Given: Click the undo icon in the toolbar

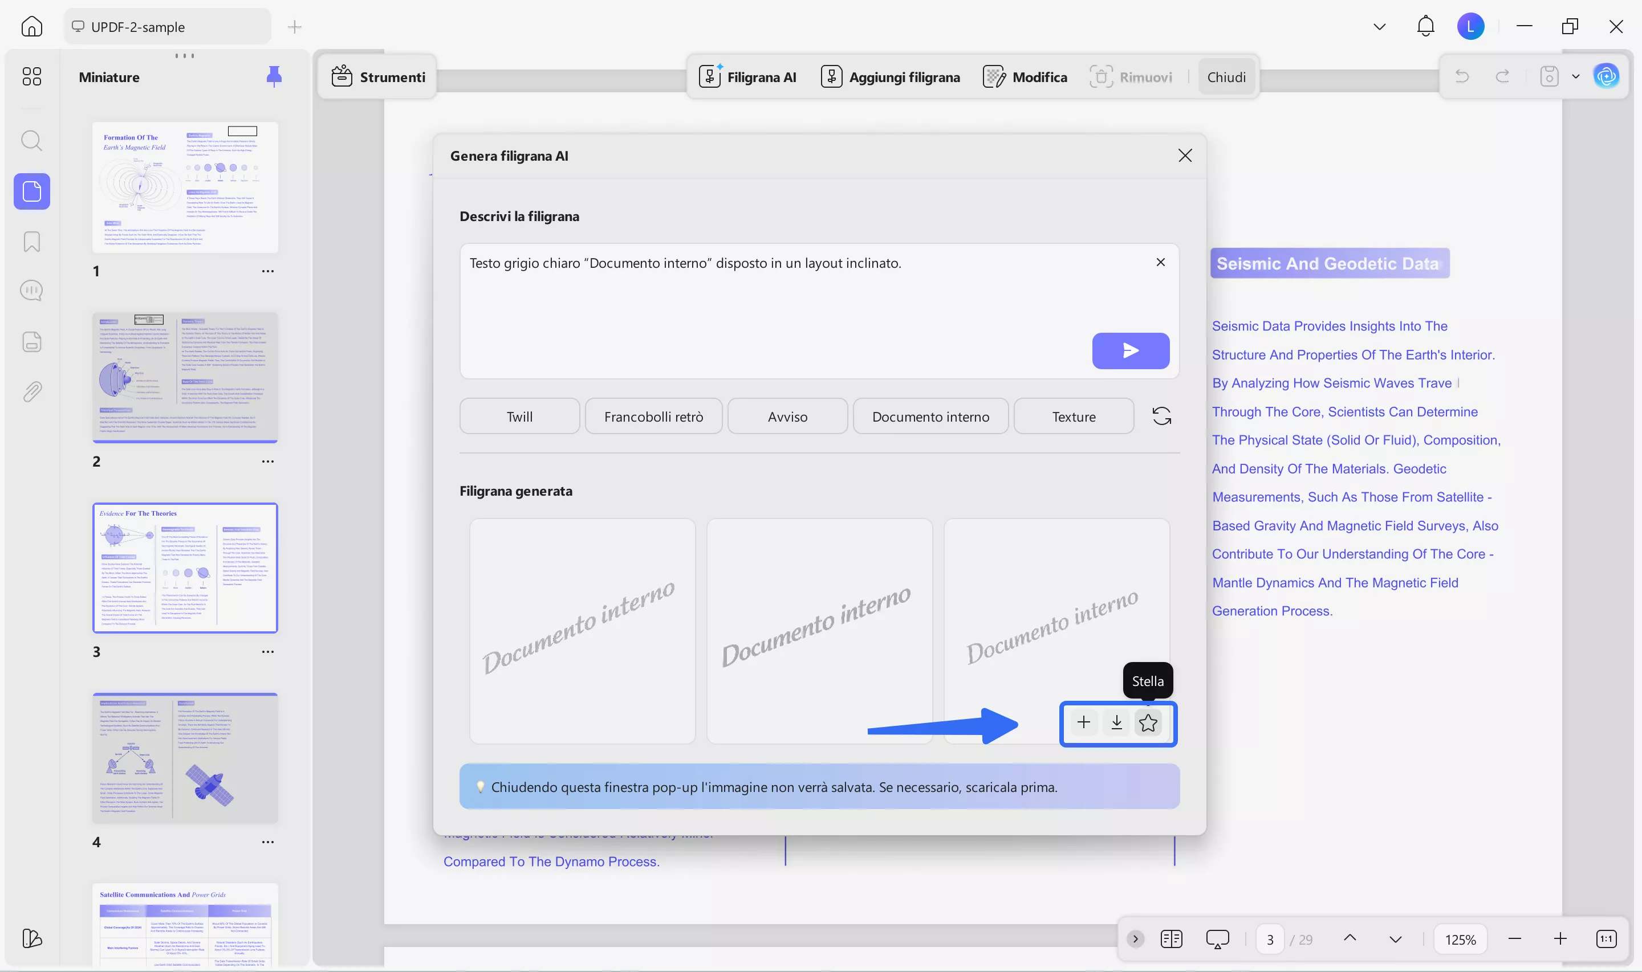Looking at the screenshot, I should 1462,76.
